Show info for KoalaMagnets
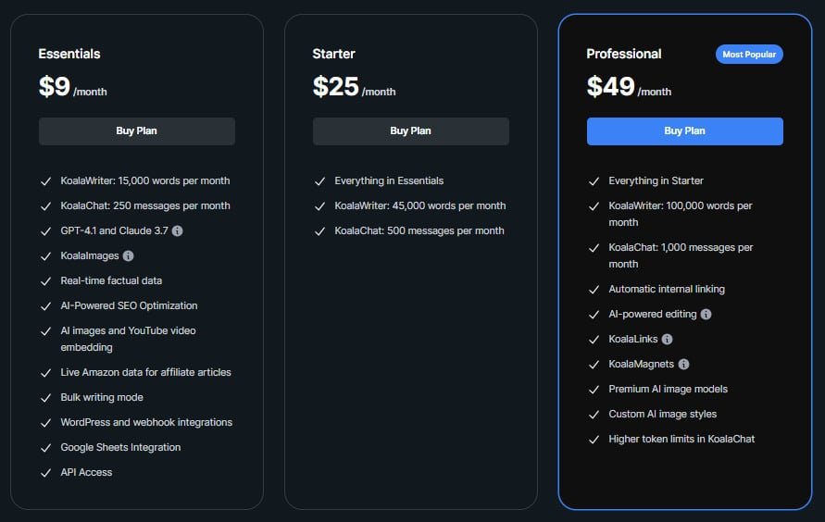 [683, 365]
